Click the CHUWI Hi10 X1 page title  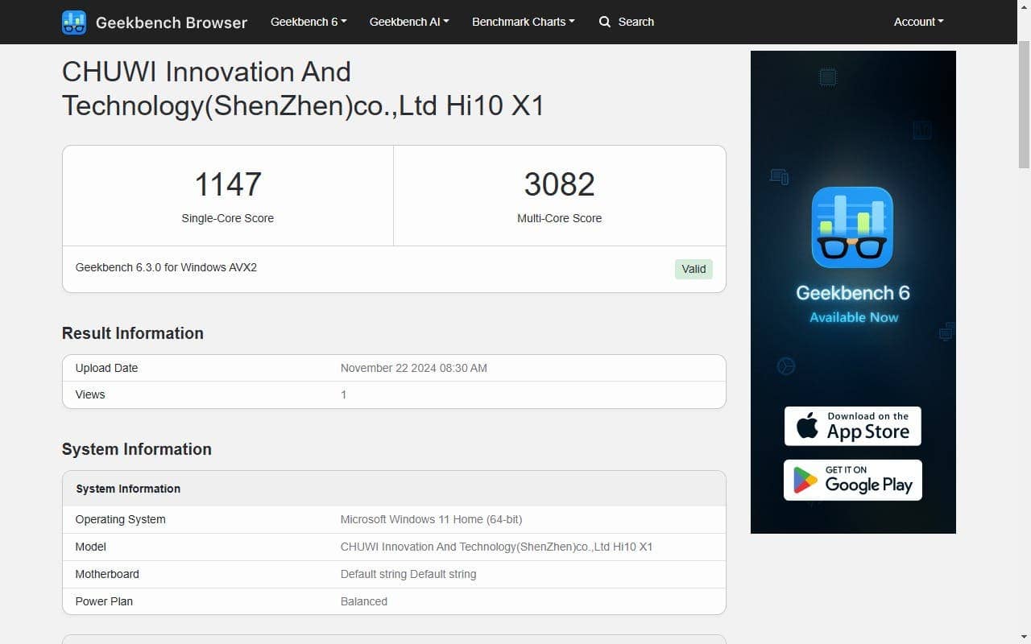[303, 89]
